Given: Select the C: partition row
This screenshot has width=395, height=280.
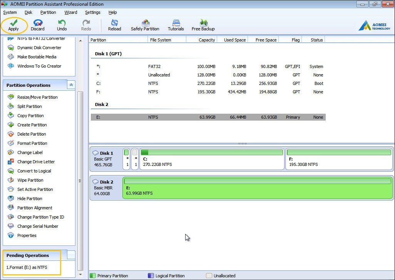Looking at the screenshot, I should point(208,83).
